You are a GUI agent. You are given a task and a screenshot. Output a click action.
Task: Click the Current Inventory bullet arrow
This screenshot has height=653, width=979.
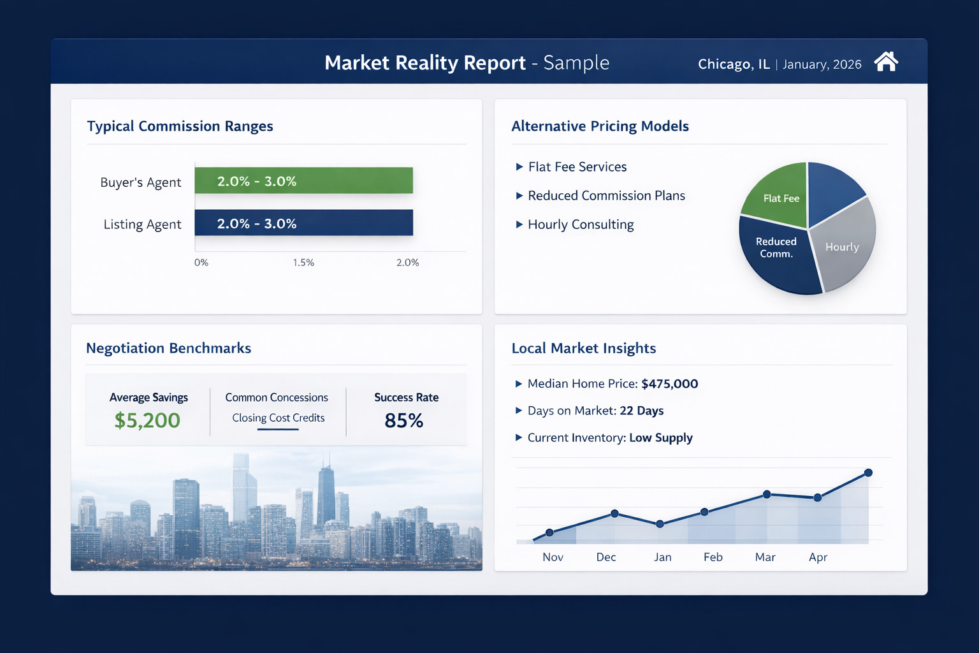coord(519,437)
